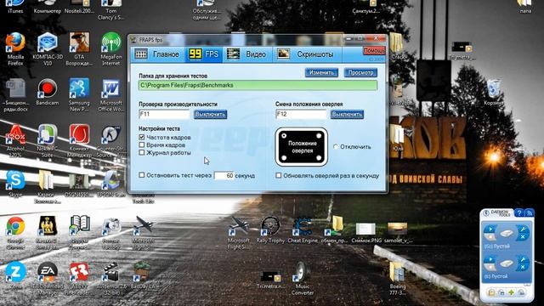
Task: Click Выключить next to F12 hotkey
Action: (x=347, y=115)
